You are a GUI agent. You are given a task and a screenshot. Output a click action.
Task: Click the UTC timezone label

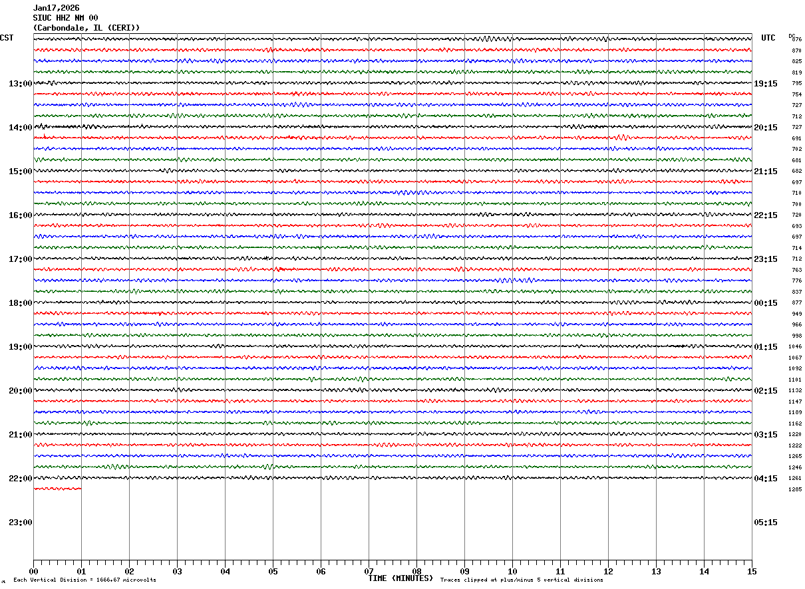768,38
